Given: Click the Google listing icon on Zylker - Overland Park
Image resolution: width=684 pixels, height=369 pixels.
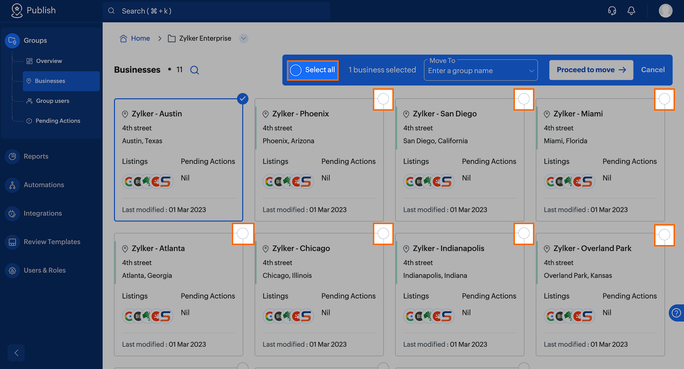Looking at the screenshot, I should [x=551, y=316].
